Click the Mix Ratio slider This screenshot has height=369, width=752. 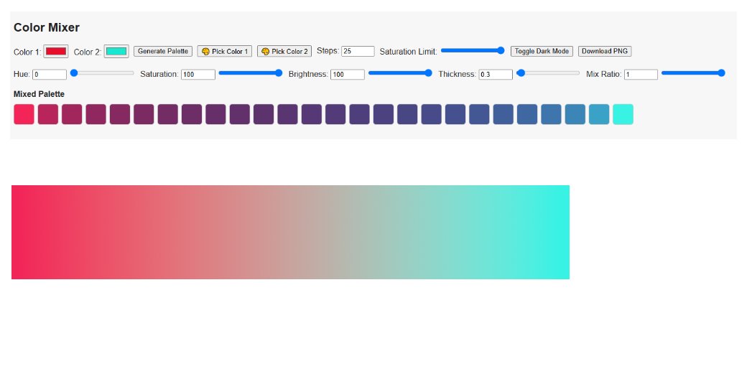click(693, 73)
